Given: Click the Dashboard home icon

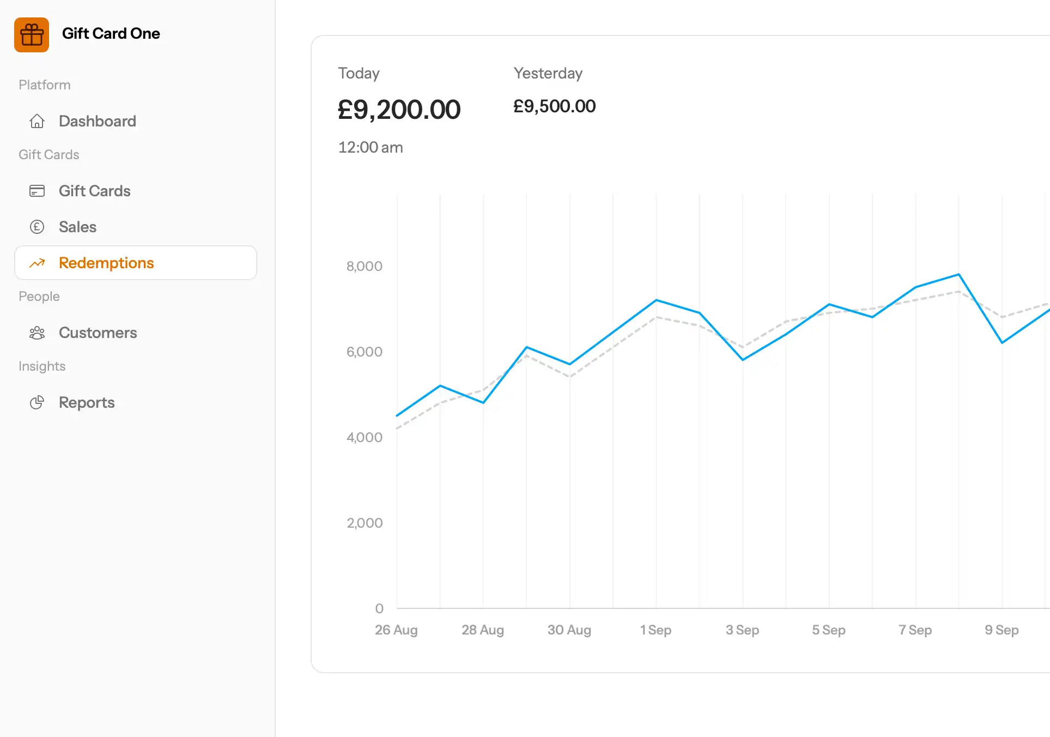Looking at the screenshot, I should click(x=37, y=121).
